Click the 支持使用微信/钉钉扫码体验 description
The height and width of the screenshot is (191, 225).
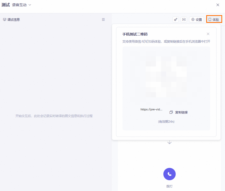pyautogui.click(x=166, y=41)
